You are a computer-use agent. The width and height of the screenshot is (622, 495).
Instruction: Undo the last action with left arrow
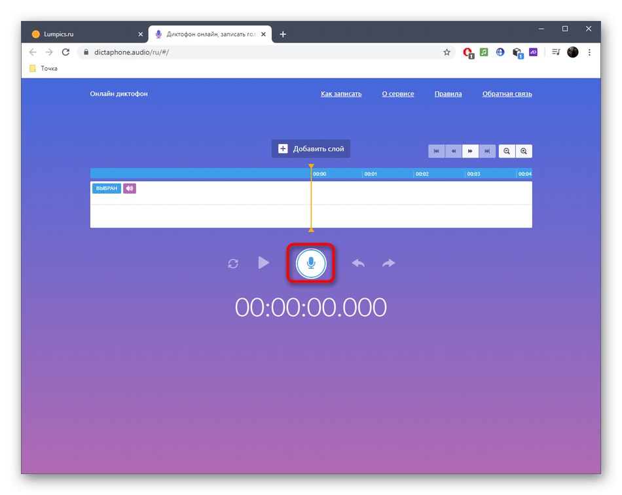[358, 263]
